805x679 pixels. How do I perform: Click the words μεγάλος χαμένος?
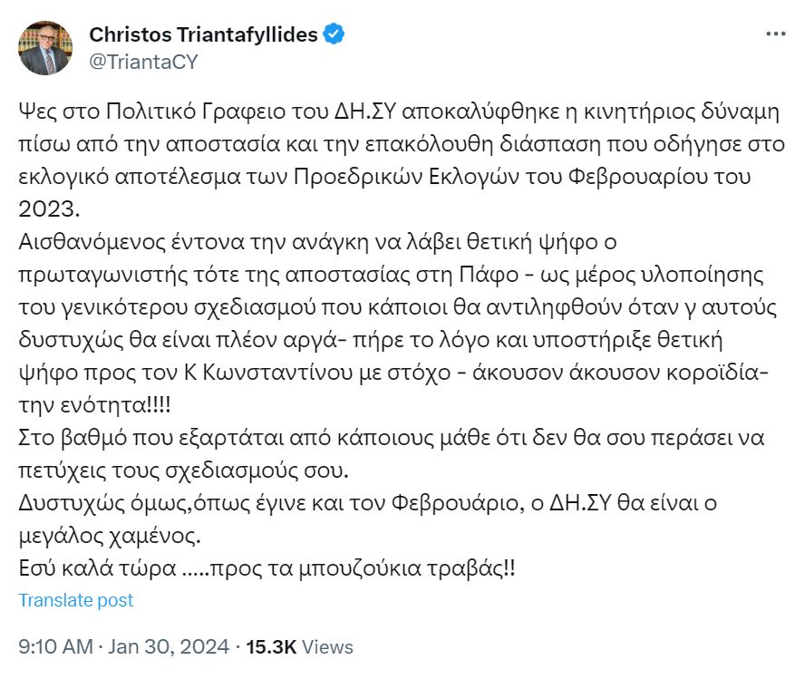point(110,537)
